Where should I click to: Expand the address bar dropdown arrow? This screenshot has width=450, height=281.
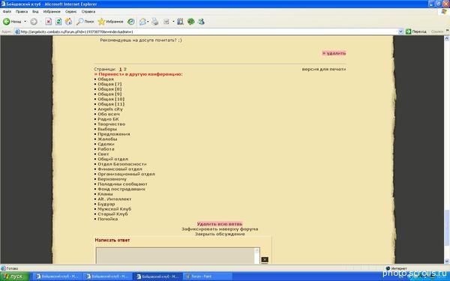coord(401,31)
